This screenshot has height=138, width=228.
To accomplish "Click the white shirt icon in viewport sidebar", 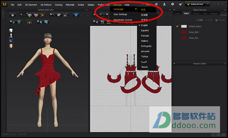I will (x=11, y=30).
